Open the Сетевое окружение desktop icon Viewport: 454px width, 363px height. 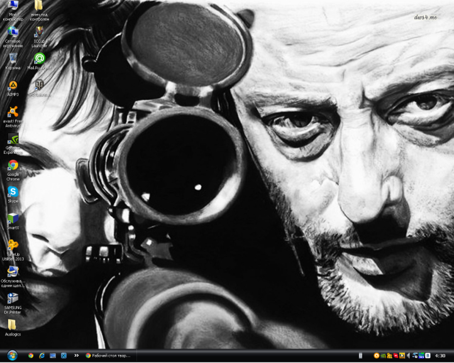(x=13, y=37)
